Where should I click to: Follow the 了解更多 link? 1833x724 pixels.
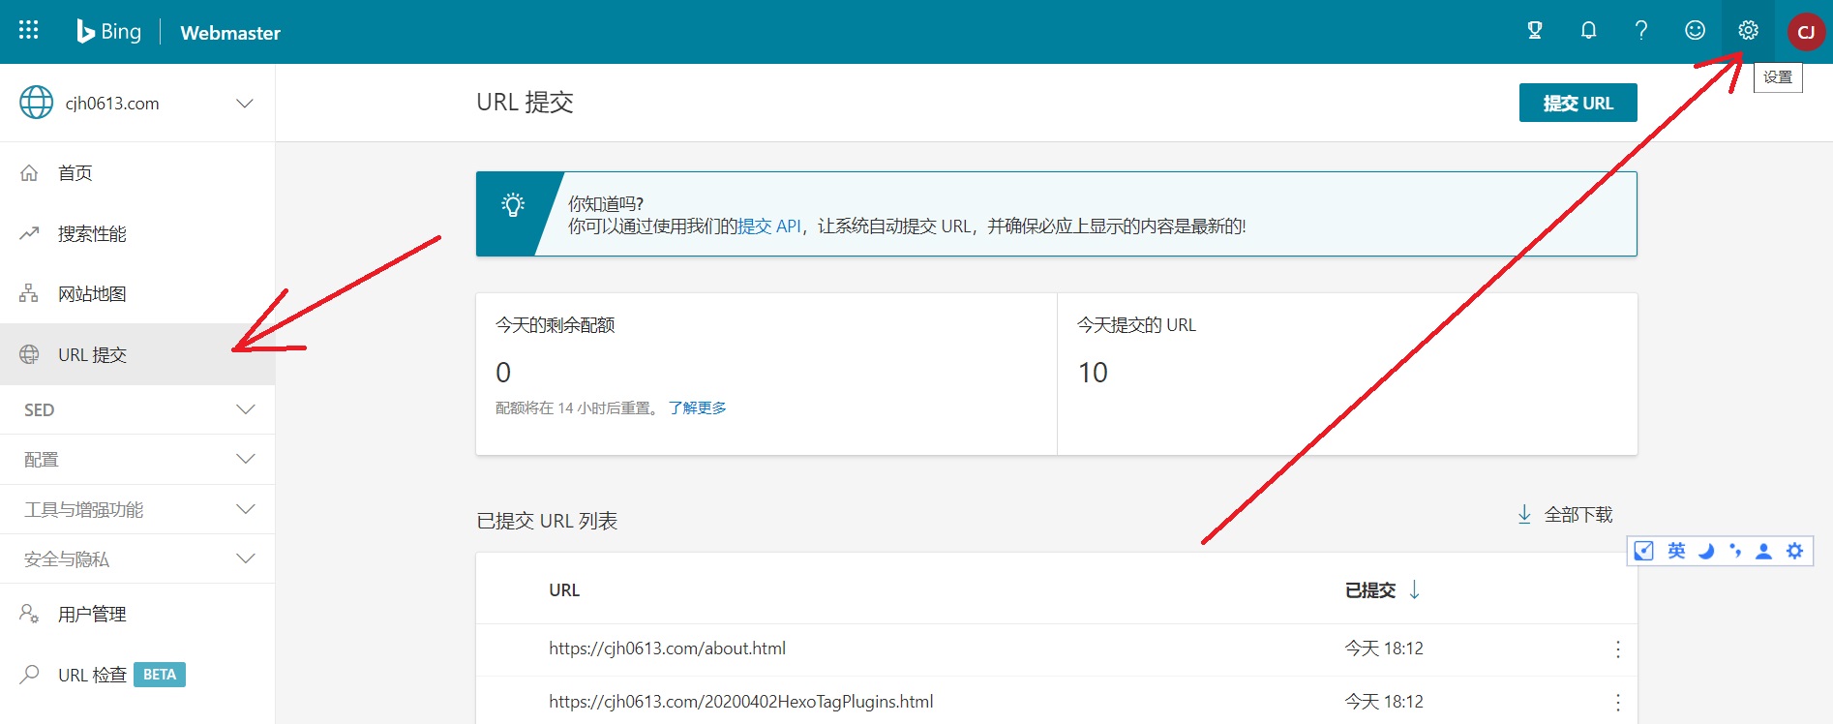(697, 408)
